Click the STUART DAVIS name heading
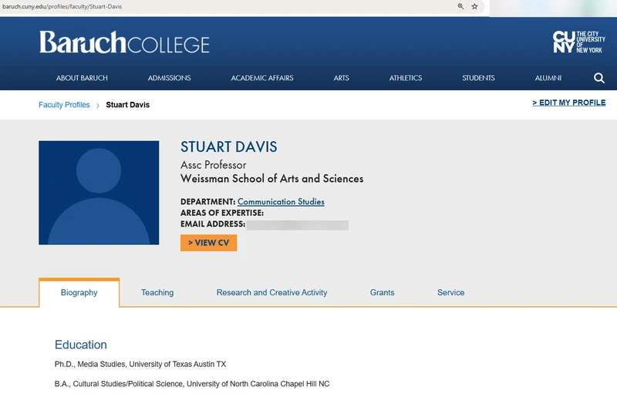This screenshot has height=404, width=617. (228, 146)
